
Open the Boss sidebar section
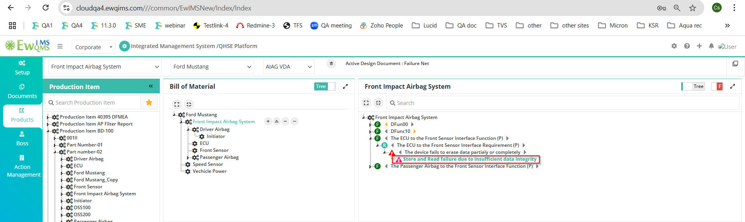[22, 139]
